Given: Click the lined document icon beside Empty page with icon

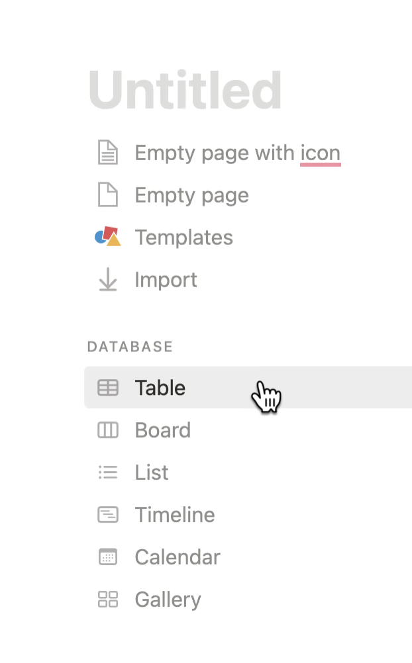Looking at the screenshot, I should (107, 153).
